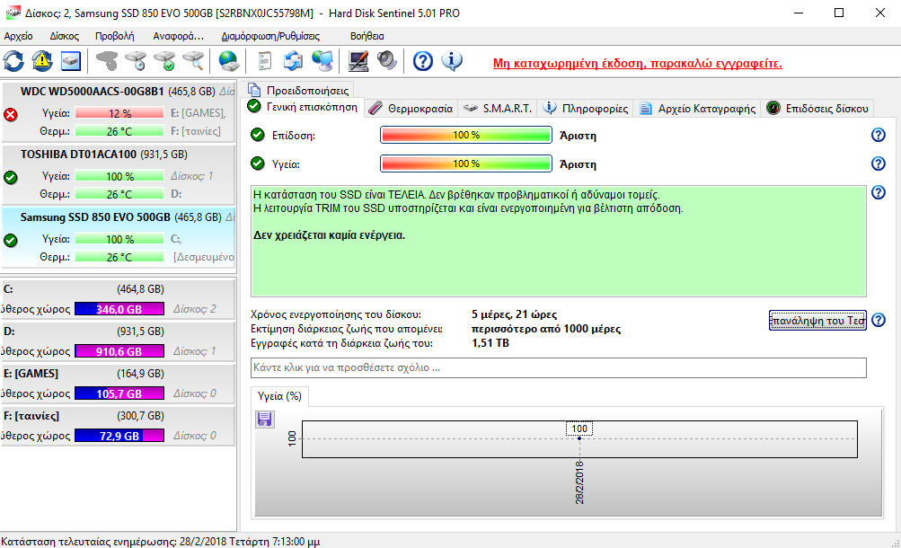This screenshot has height=548, width=901.
Task: Switch to the Θερμοκρασία tab
Action: (411, 108)
